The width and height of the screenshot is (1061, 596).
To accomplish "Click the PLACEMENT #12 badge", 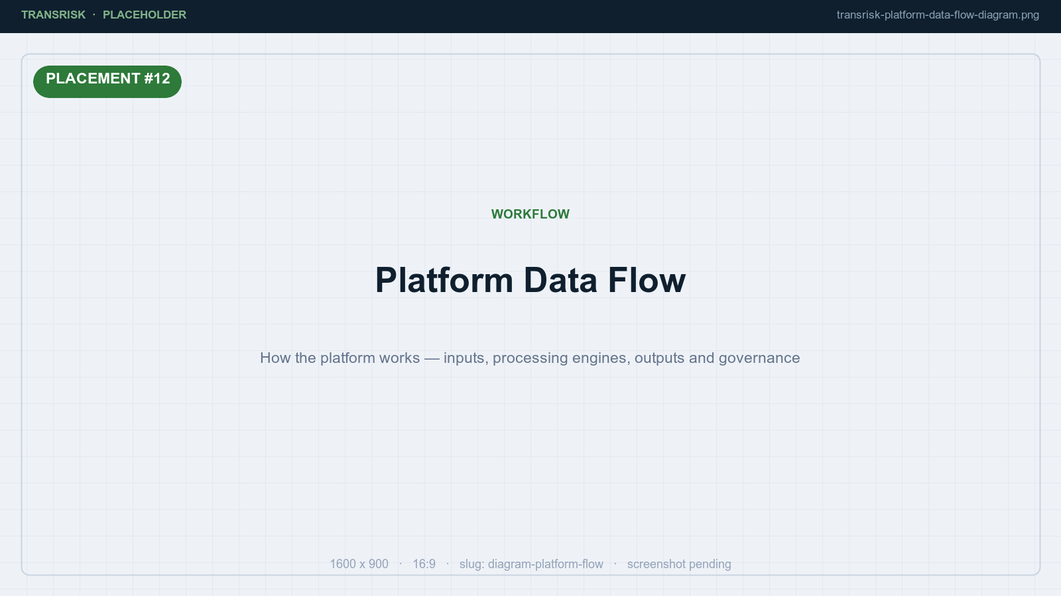I will tap(107, 81).
